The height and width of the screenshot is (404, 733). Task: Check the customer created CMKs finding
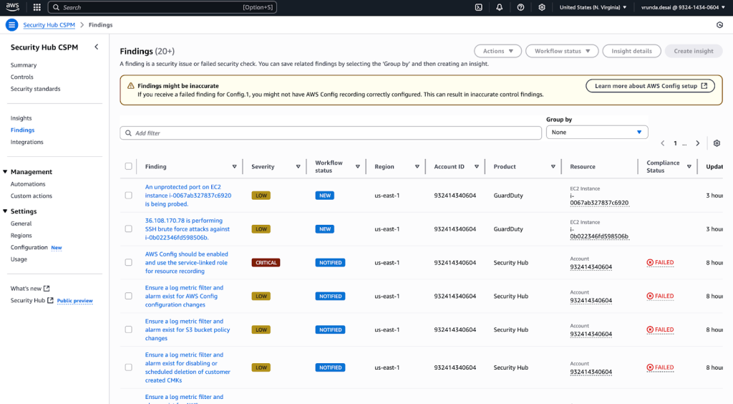[x=129, y=367]
